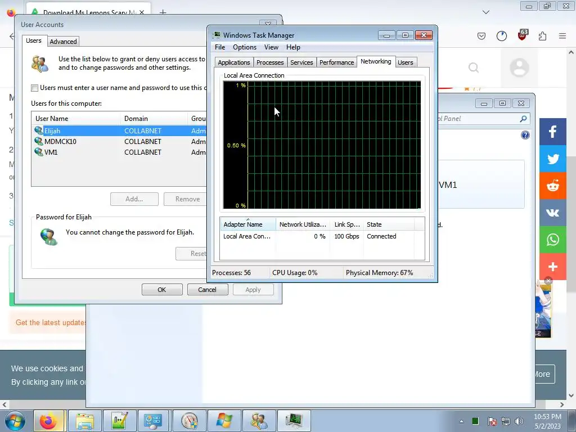Open Firefox list all tabs chevron
The height and width of the screenshot is (432, 576).
coord(485,12)
